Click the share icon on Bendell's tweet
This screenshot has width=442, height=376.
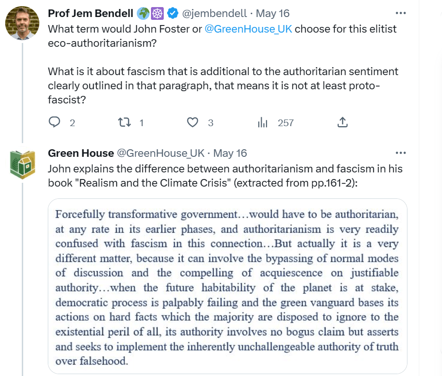[x=343, y=123]
